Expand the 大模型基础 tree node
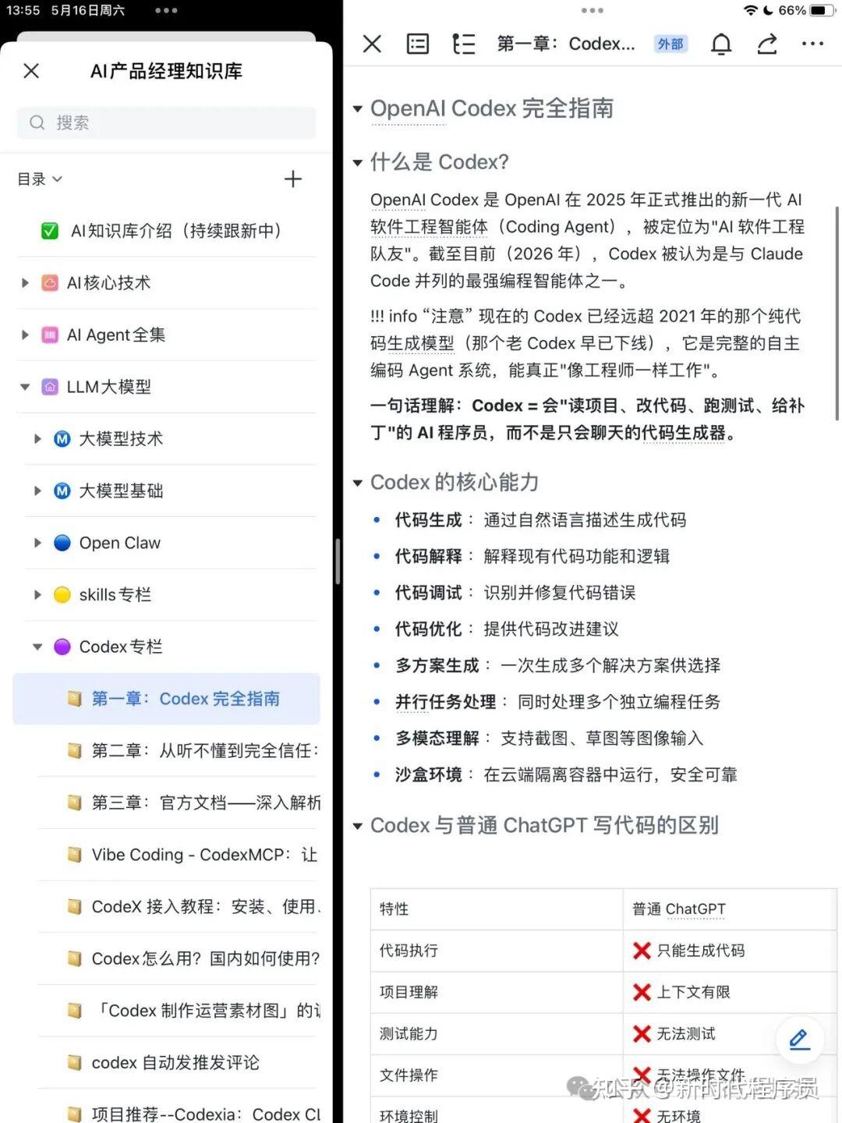The width and height of the screenshot is (842, 1123). click(37, 491)
